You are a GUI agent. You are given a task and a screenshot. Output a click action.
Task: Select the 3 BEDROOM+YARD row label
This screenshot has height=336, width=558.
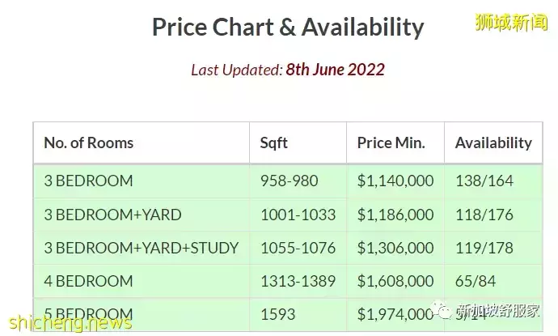pos(112,215)
